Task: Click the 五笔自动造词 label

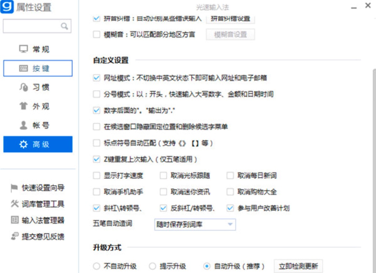Action: [x=112, y=224]
